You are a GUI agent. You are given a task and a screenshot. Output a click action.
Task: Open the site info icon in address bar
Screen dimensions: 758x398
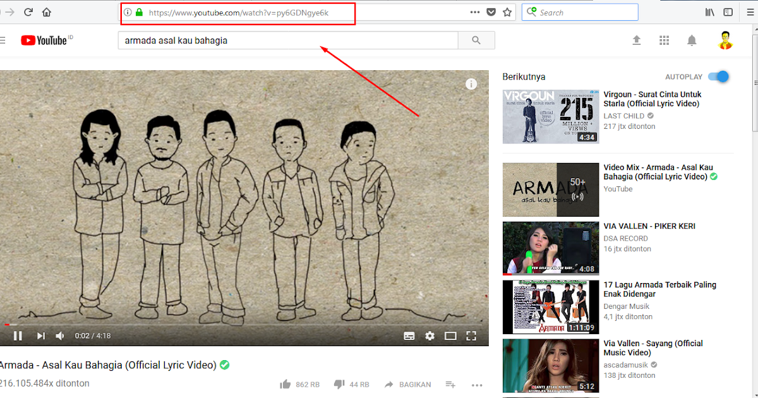coord(128,12)
